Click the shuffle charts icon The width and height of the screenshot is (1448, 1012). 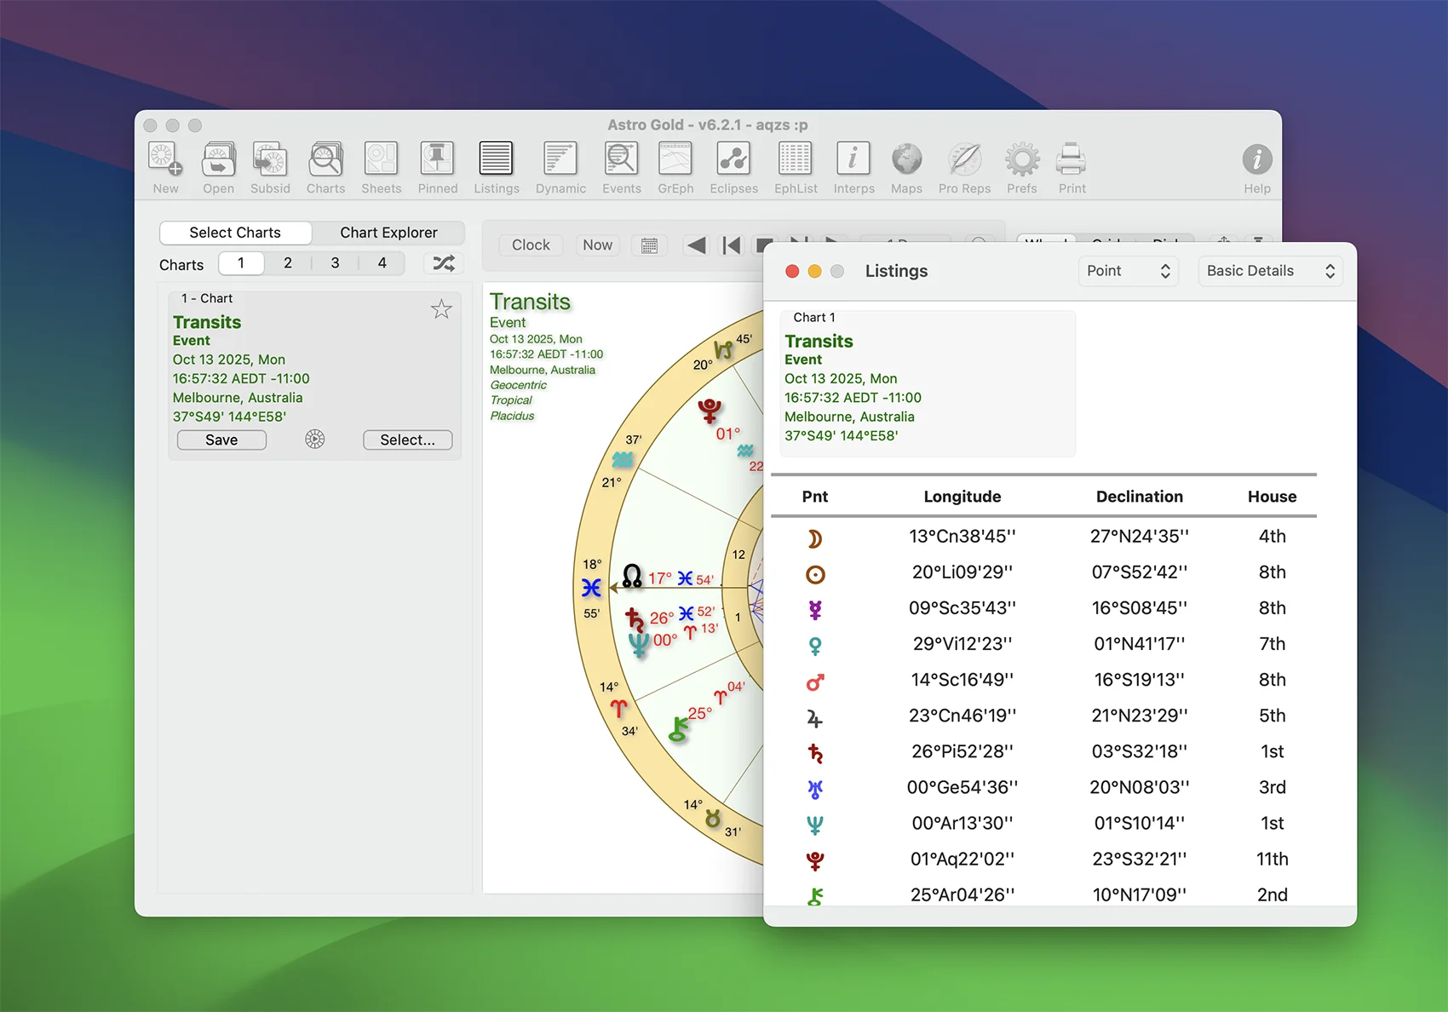444,263
